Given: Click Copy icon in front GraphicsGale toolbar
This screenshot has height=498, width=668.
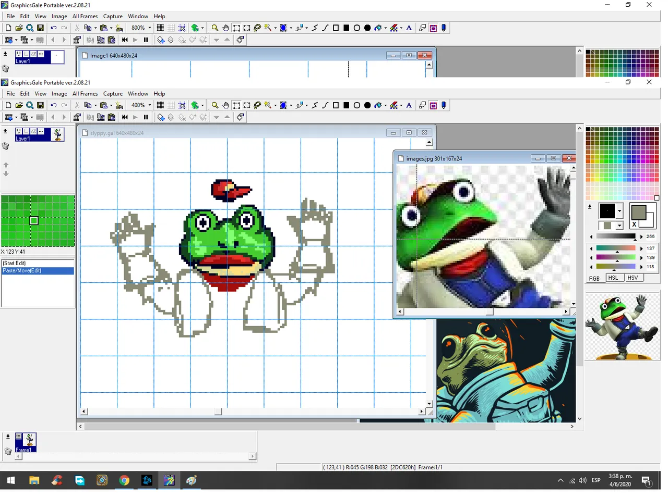Looking at the screenshot, I should click(88, 105).
